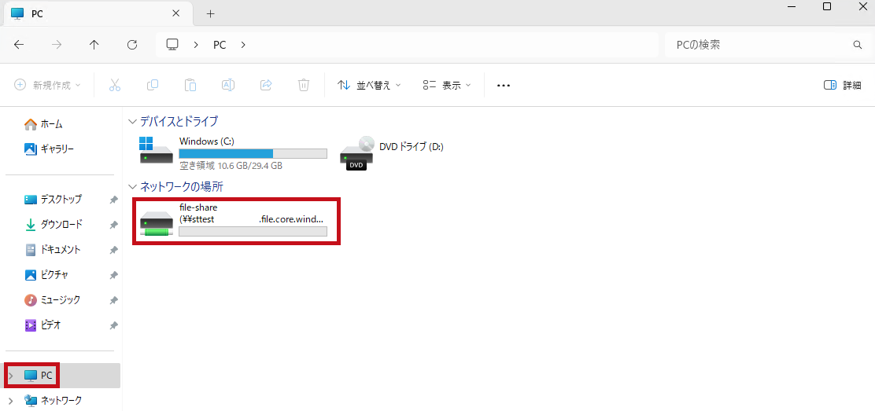Viewport: 875px width, 411px height.
Task: Open ビデオ in the sidebar
Action: click(43, 325)
